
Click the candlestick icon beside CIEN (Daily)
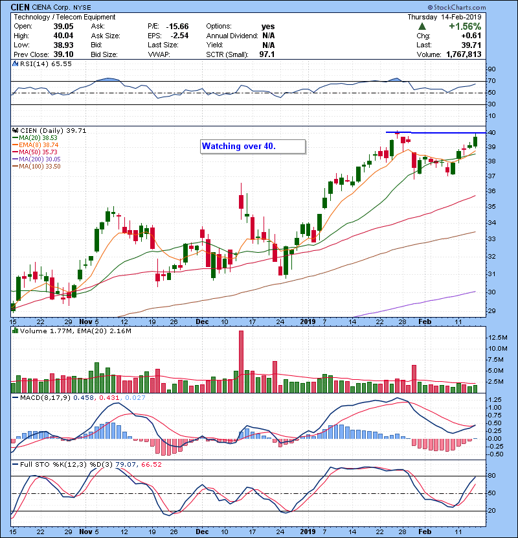15,130
